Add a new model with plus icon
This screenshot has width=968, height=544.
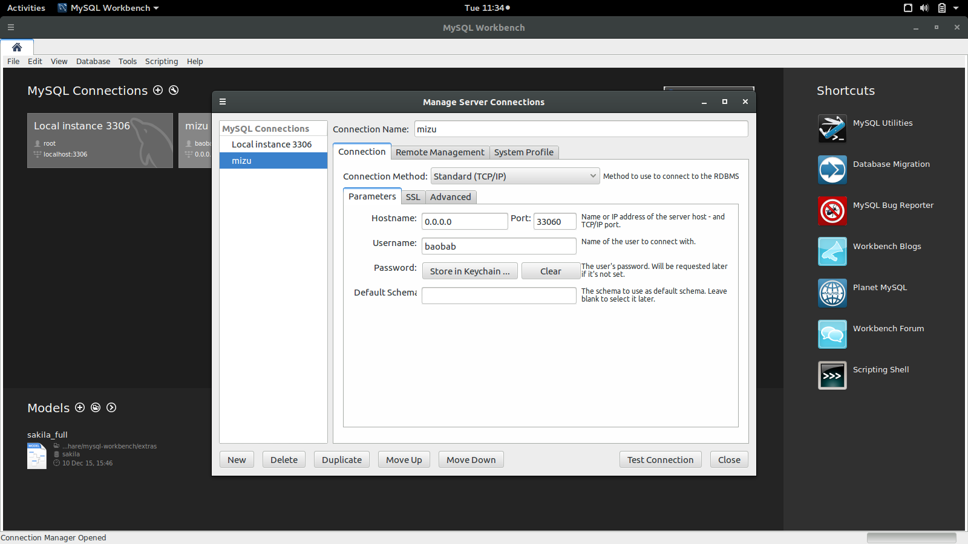tap(80, 407)
